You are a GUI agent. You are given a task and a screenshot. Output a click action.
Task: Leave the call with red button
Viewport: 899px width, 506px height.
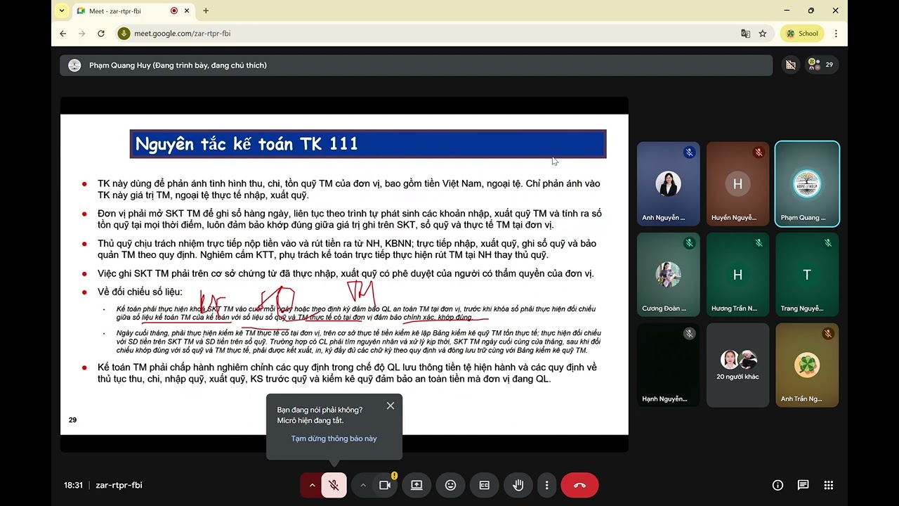tap(579, 485)
